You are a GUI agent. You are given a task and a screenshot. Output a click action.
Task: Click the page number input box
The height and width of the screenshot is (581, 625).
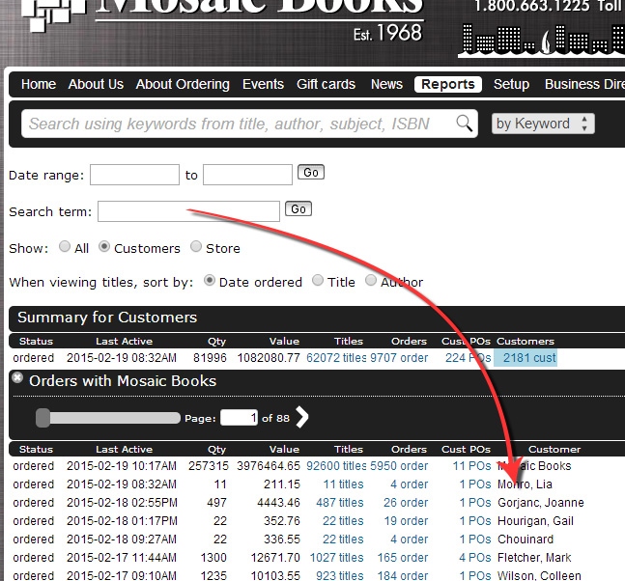pos(239,417)
